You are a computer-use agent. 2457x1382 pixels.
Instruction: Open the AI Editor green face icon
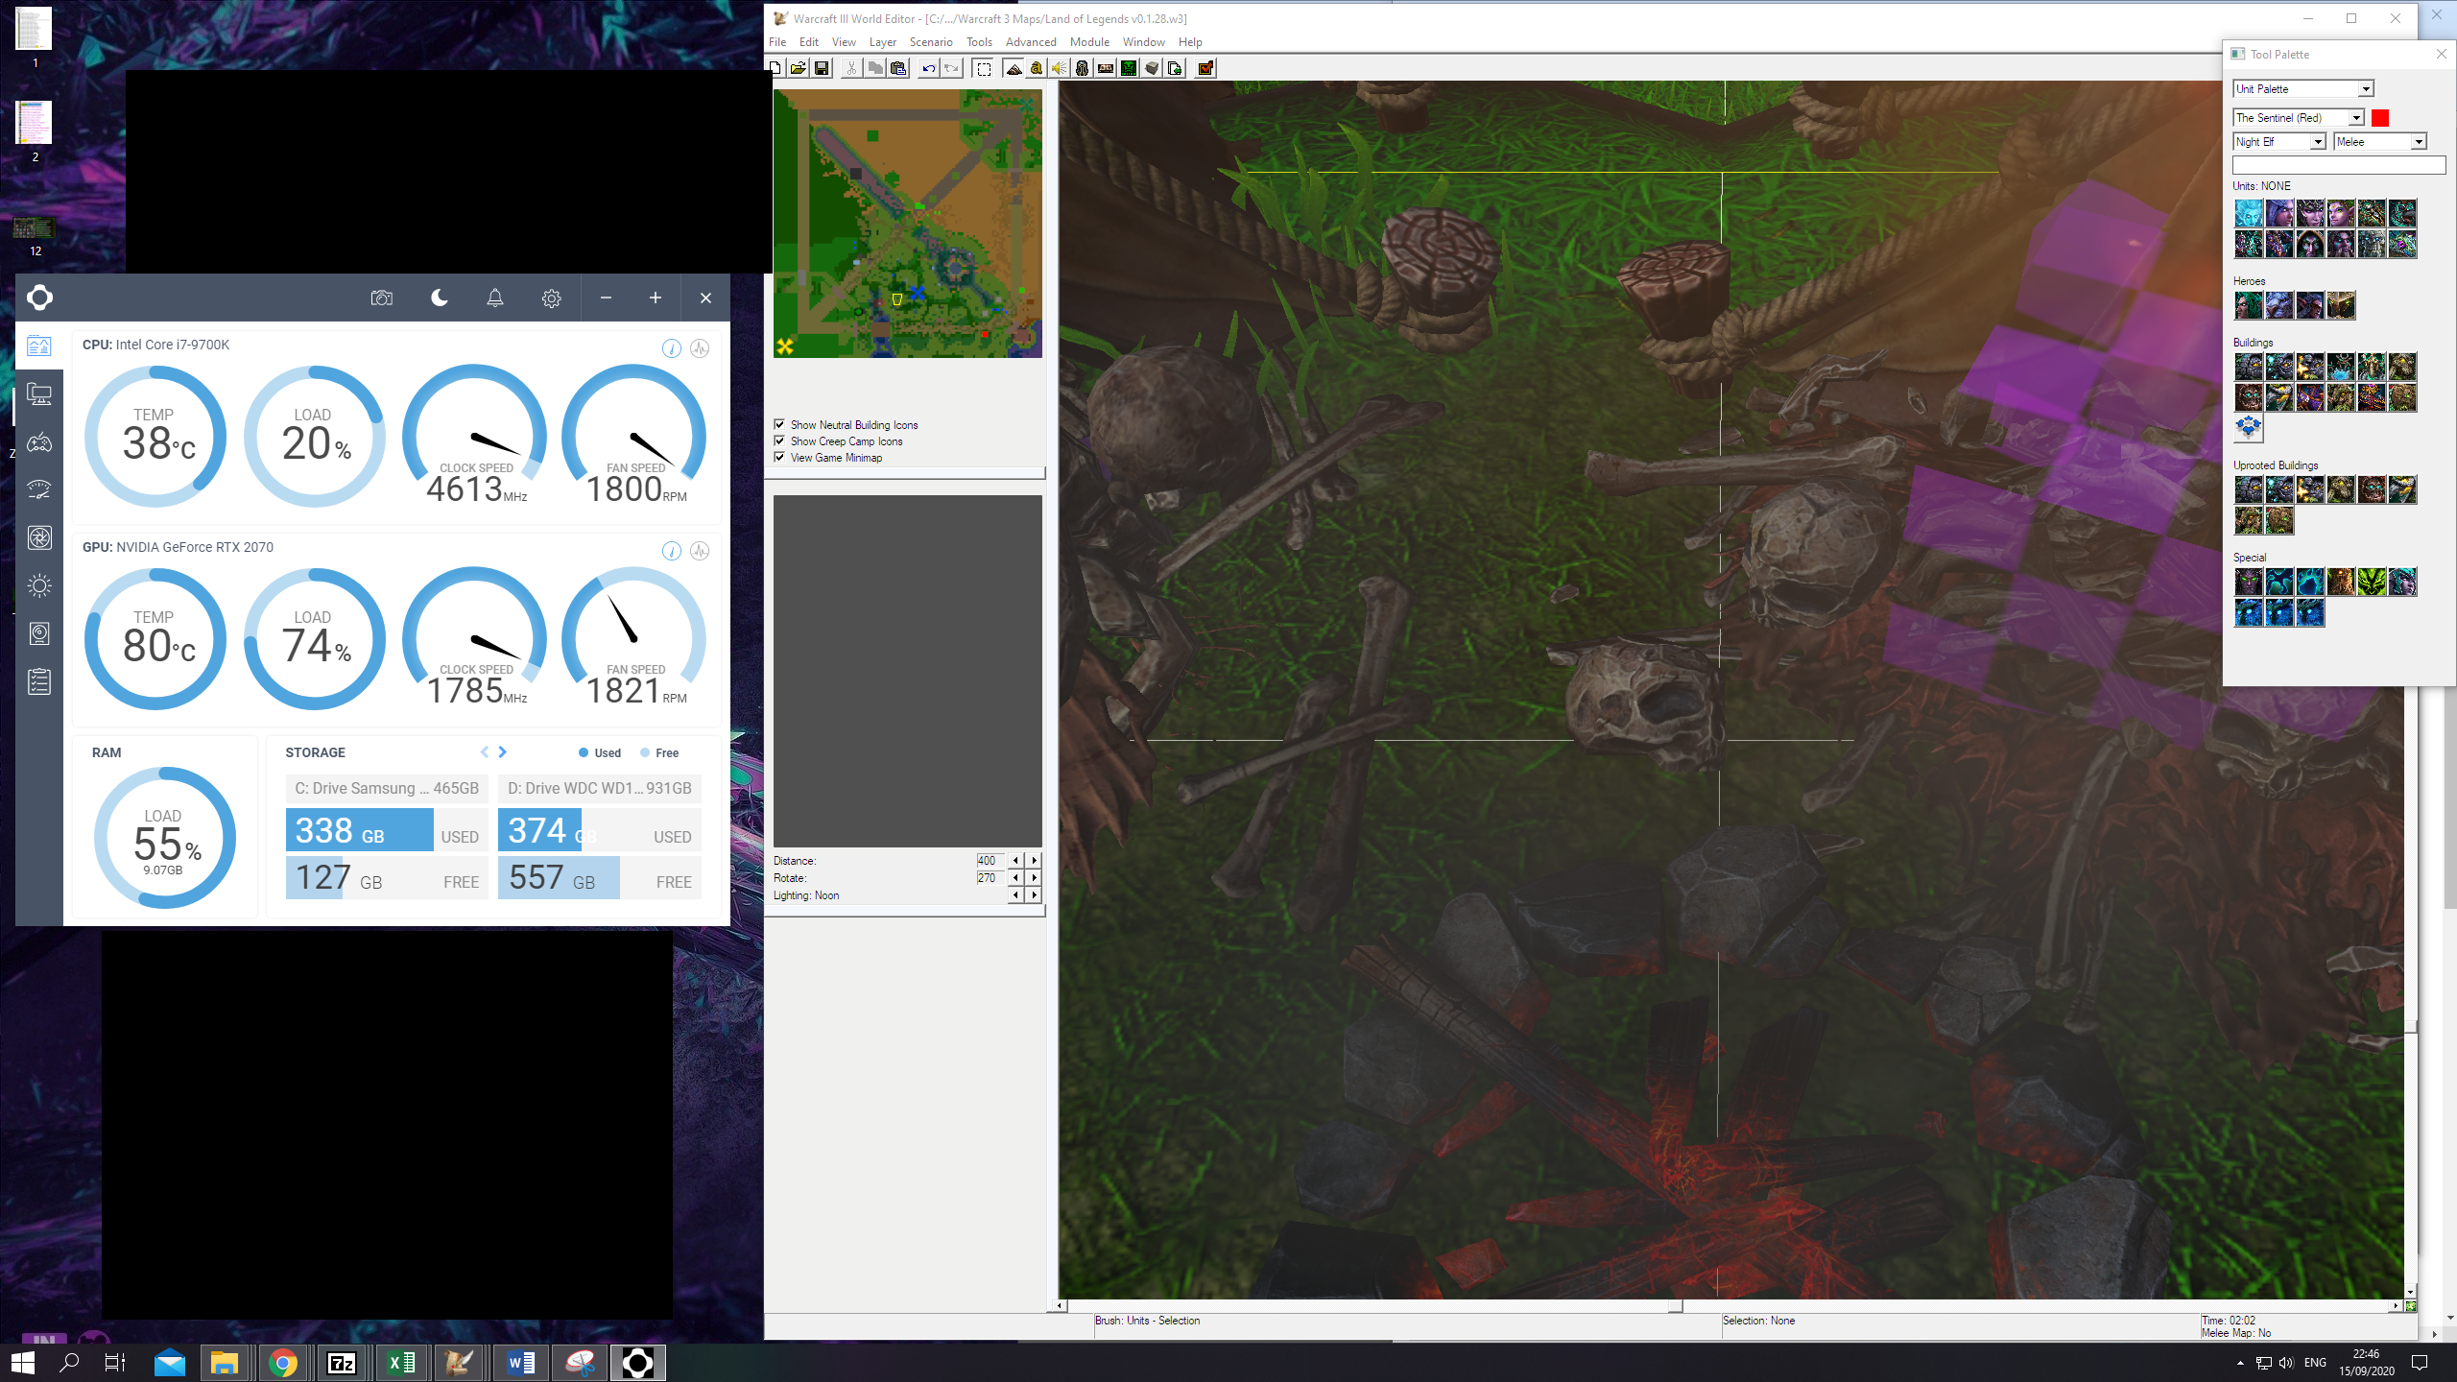(1129, 68)
